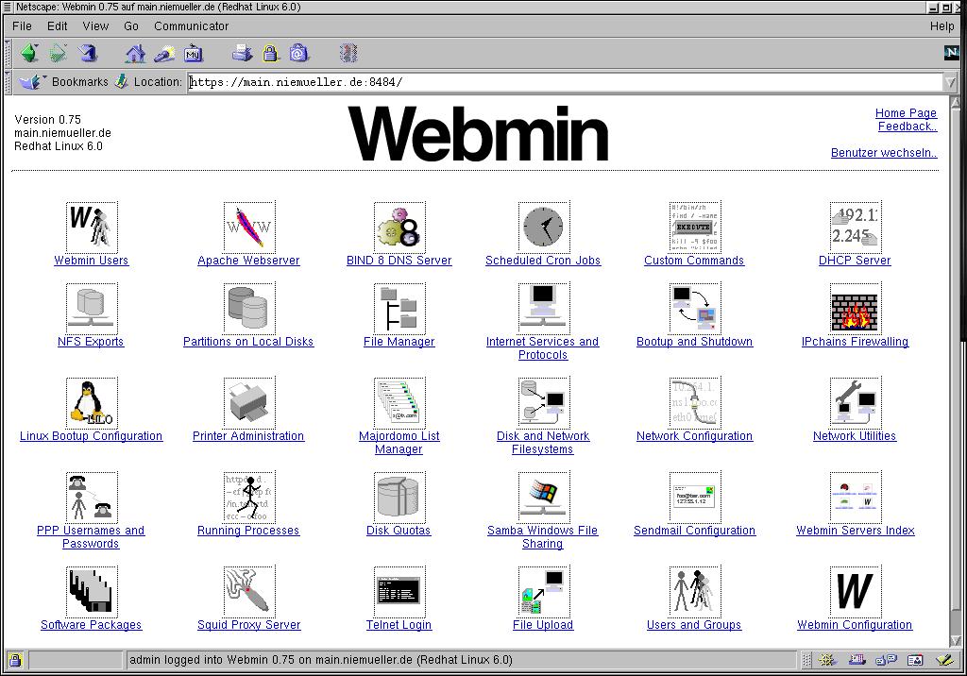Open Search via the flashlight toolbar icon

(164, 54)
